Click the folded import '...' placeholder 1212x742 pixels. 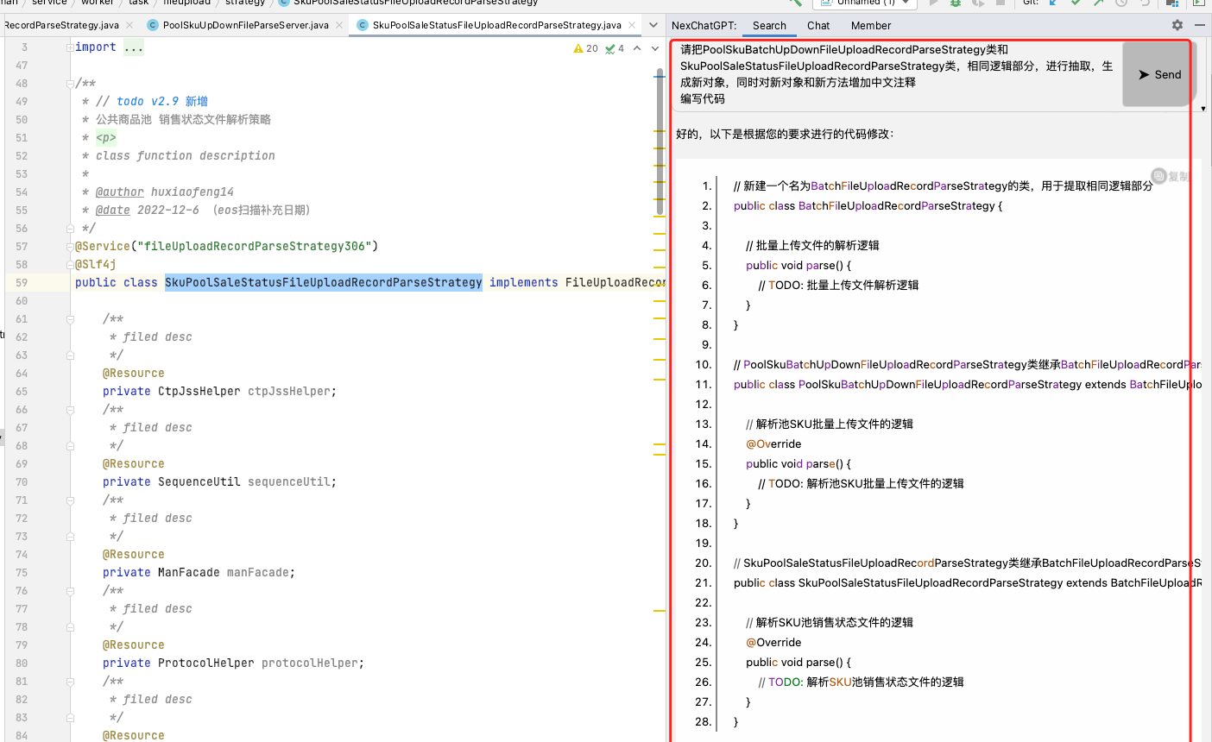pyautogui.click(x=134, y=47)
